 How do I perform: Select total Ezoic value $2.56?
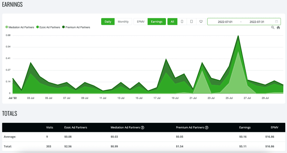point(68,147)
